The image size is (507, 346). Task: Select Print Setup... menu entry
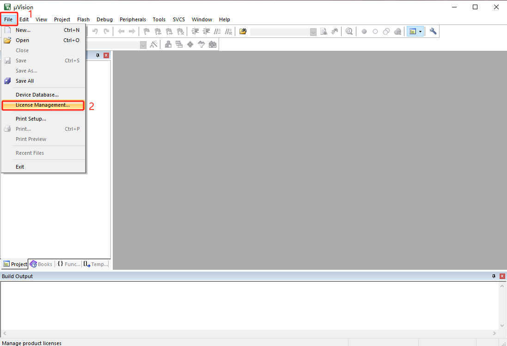pos(43,119)
